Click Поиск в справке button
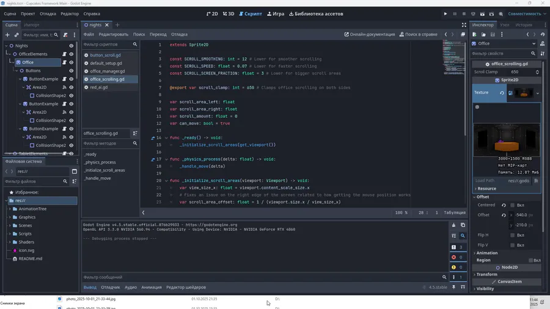 [419, 34]
